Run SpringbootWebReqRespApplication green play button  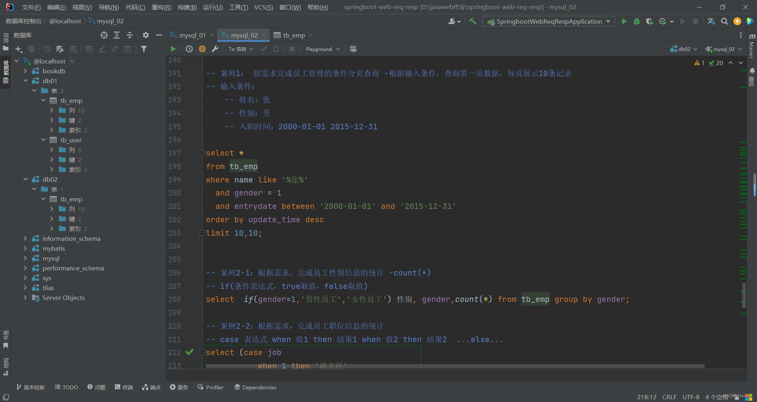click(x=624, y=21)
